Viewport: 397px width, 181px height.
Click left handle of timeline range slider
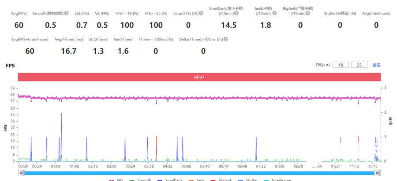[x=21, y=173]
